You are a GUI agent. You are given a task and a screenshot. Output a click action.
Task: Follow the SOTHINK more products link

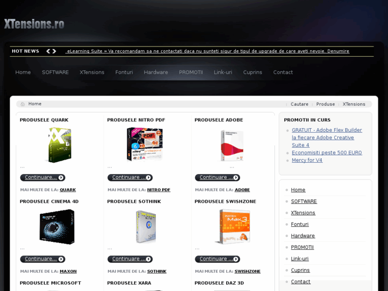[156, 271]
